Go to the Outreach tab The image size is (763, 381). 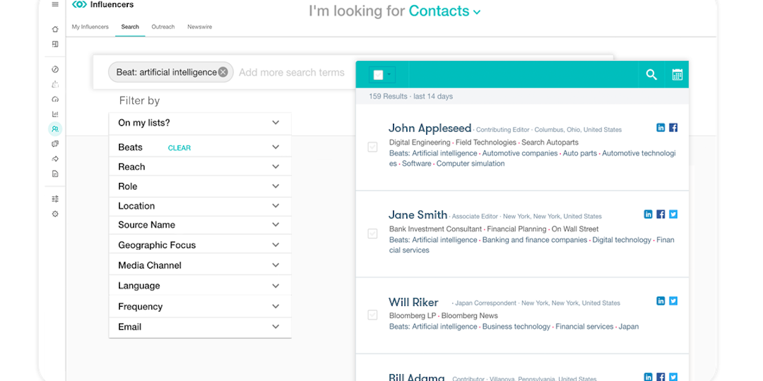pyautogui.click(x=163, y=27)
